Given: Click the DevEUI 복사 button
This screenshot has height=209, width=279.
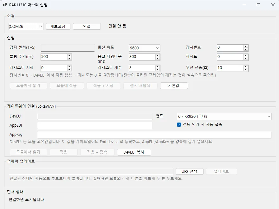Looking at the screenshot, I should click(134, 152).
